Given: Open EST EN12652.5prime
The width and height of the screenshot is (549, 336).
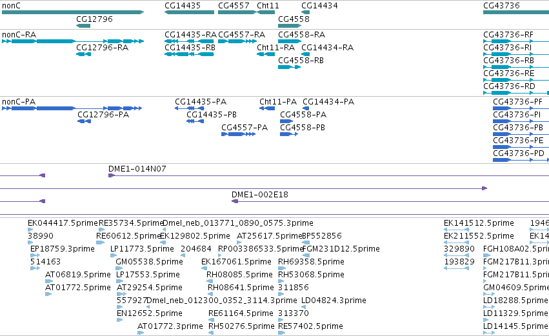Looking at the screenshot, I should click(150, 313).
